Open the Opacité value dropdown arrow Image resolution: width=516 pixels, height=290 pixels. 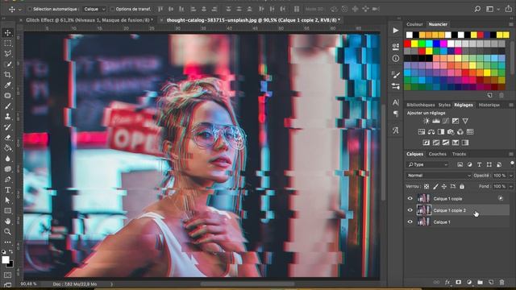tap(510, 176)
